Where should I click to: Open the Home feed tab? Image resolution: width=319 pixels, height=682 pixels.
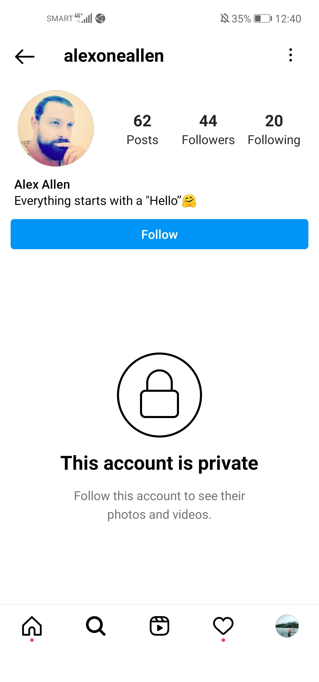(32, 626)
